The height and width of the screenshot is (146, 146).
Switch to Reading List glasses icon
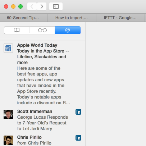pyautogui.click(x=42, y=30)
